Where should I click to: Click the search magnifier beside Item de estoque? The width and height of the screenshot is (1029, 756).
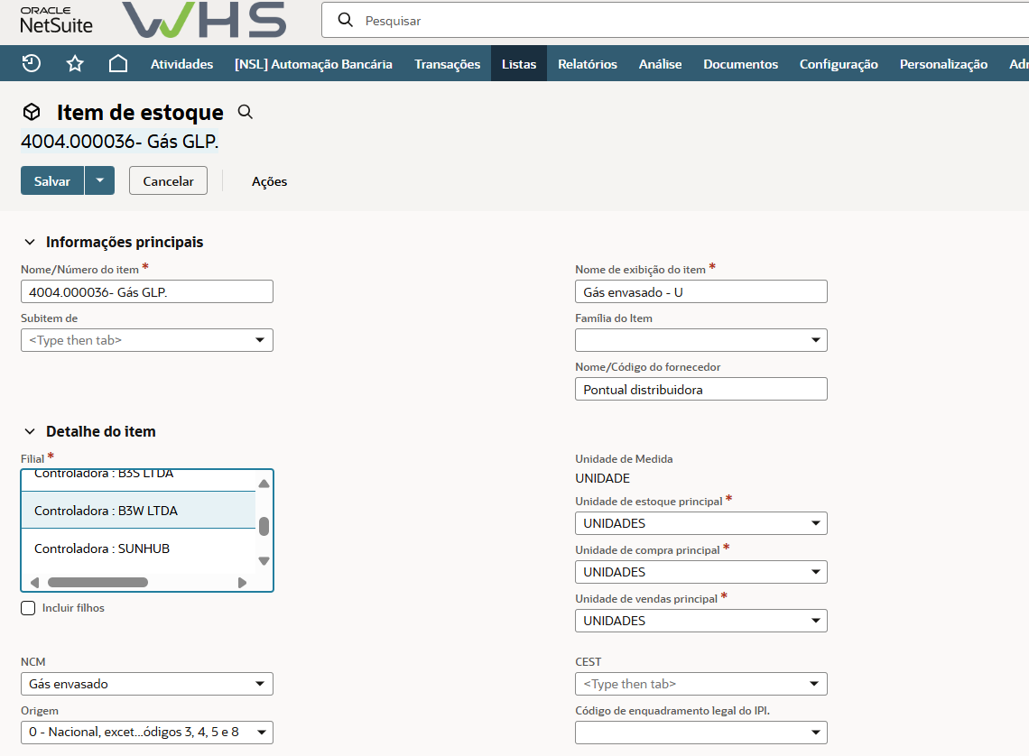click(x=245, y=112)
